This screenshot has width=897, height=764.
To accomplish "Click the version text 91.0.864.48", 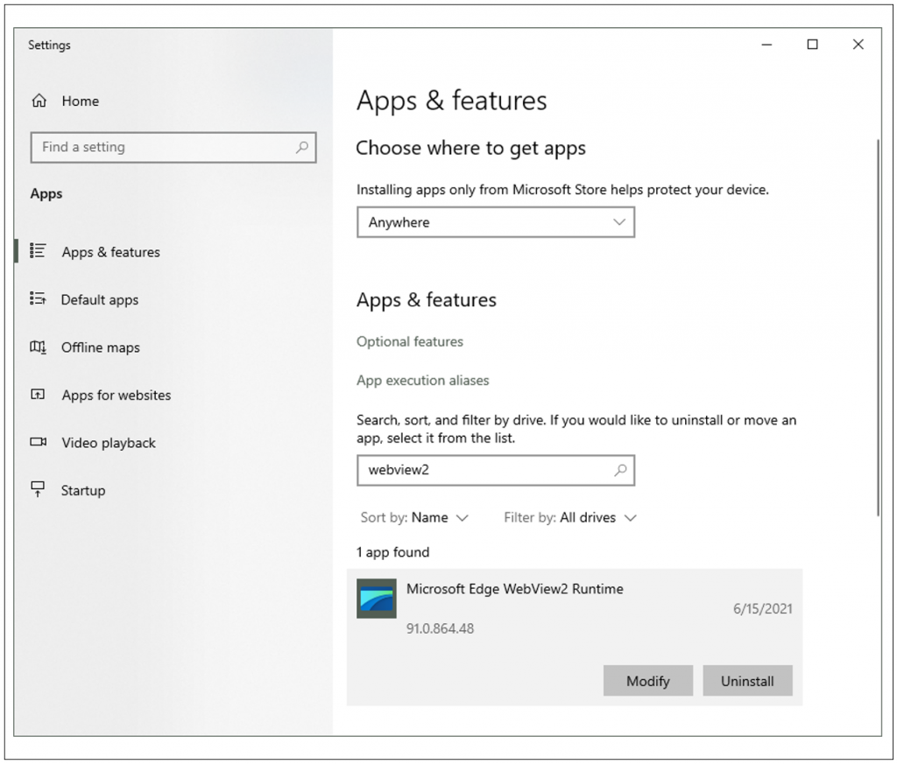I will coord(440,628).
